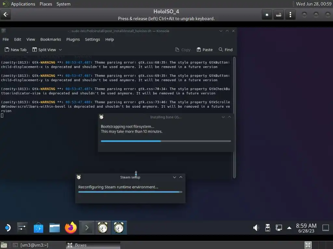The width and height of the screenshot is (333, 249).
Task: Expand the Split View dropdown arrow
Action: click(x=60, y=50)
